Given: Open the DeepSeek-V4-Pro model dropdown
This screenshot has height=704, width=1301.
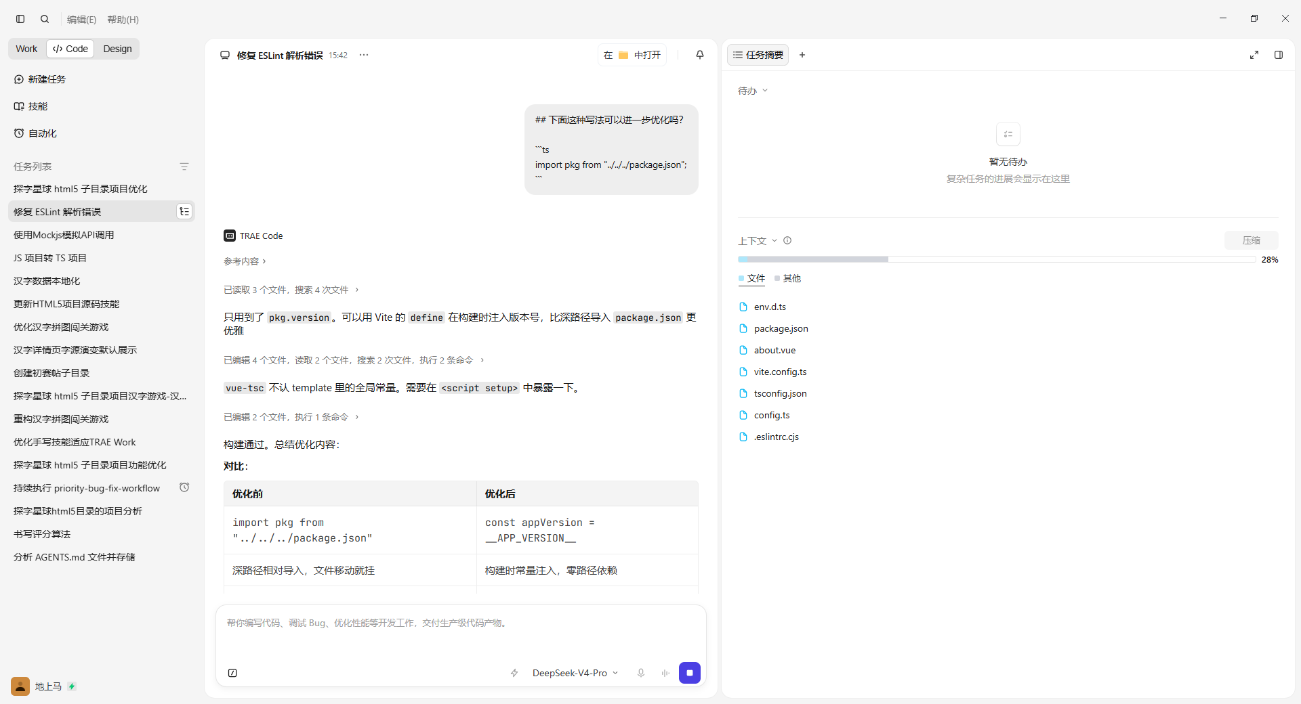Looking at the screenshot, I should tap(575, 673).
